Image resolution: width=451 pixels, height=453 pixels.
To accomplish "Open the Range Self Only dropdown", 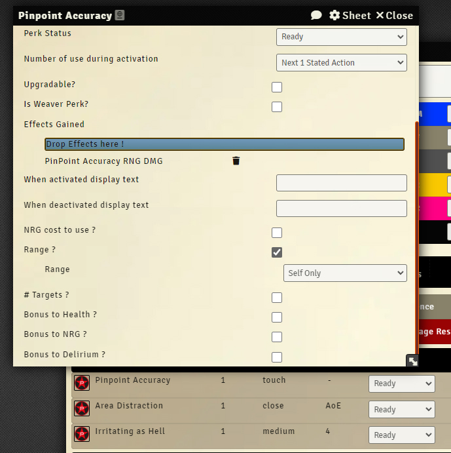I will (344, 273).
